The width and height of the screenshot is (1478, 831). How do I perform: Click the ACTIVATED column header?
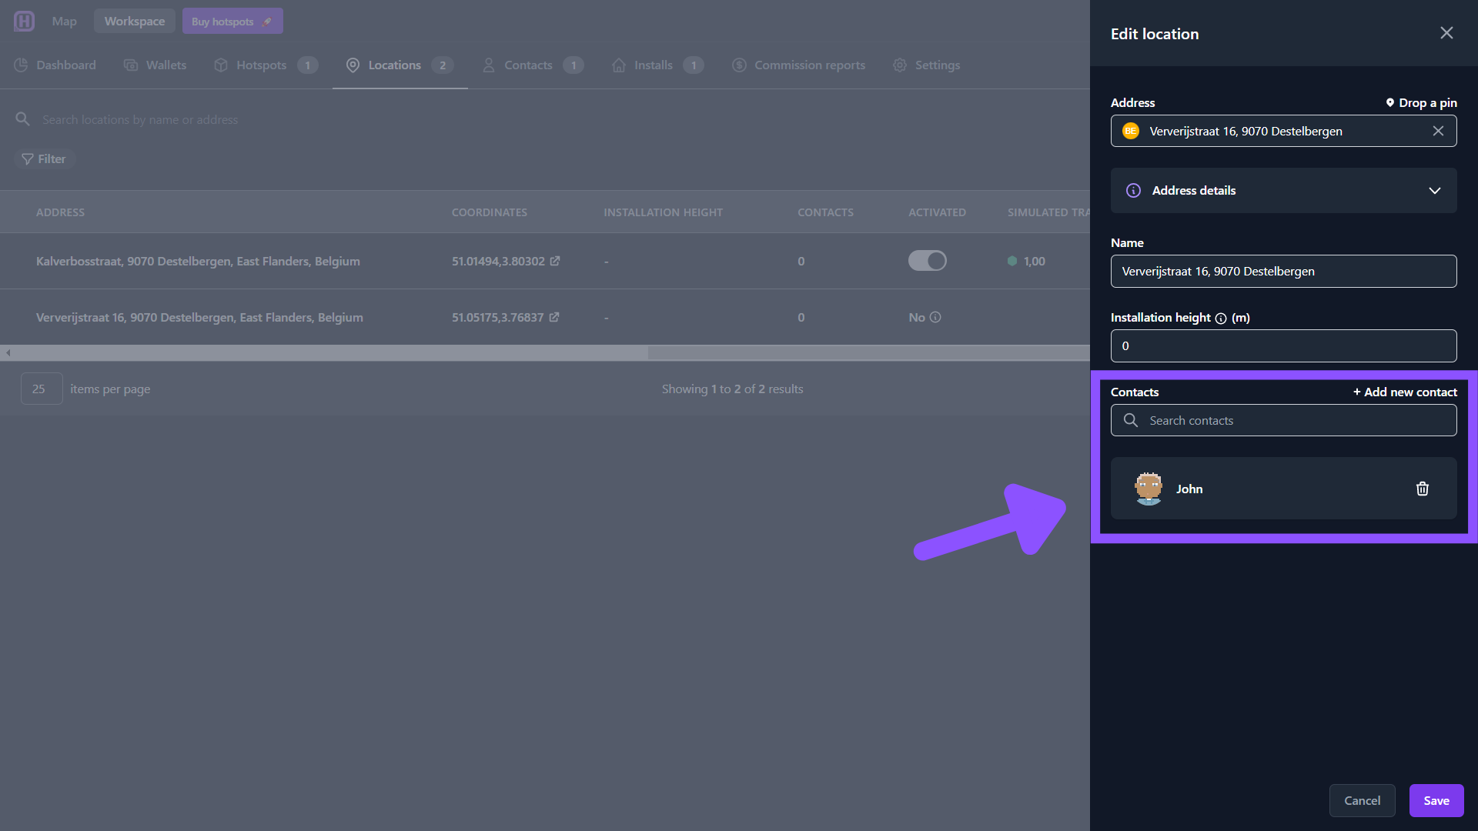click(937, 212)
